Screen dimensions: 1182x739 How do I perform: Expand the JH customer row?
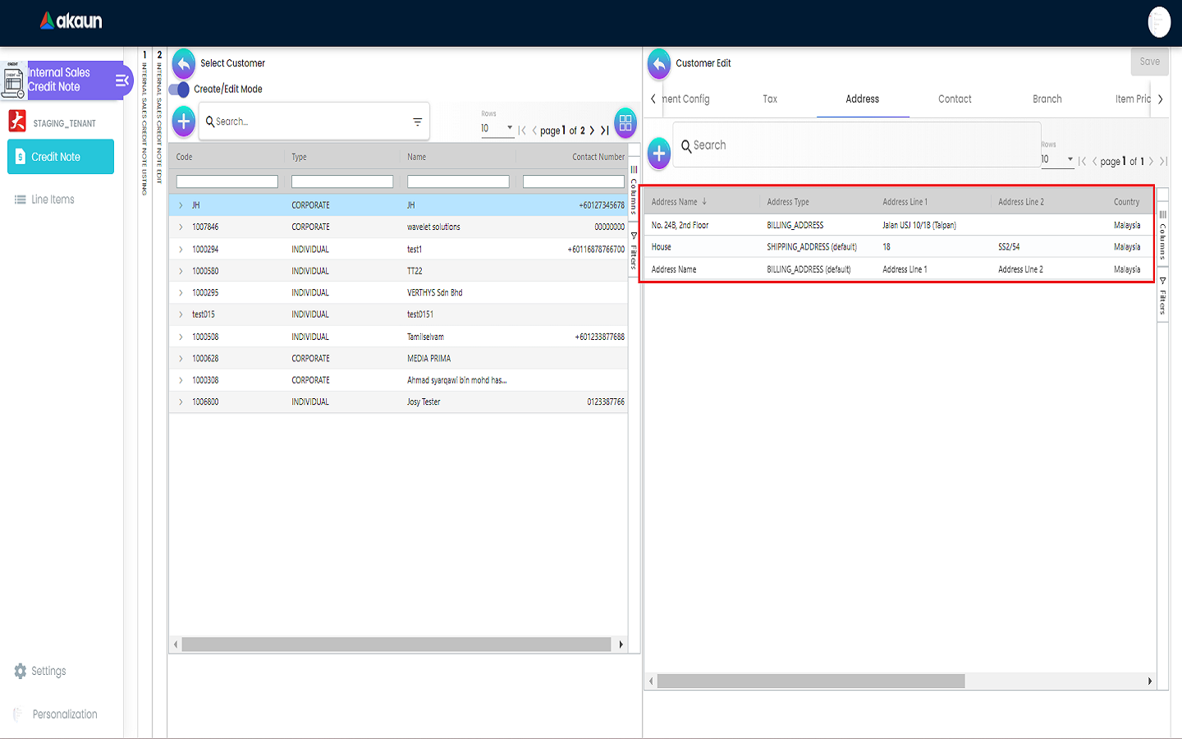coord(181,205)
